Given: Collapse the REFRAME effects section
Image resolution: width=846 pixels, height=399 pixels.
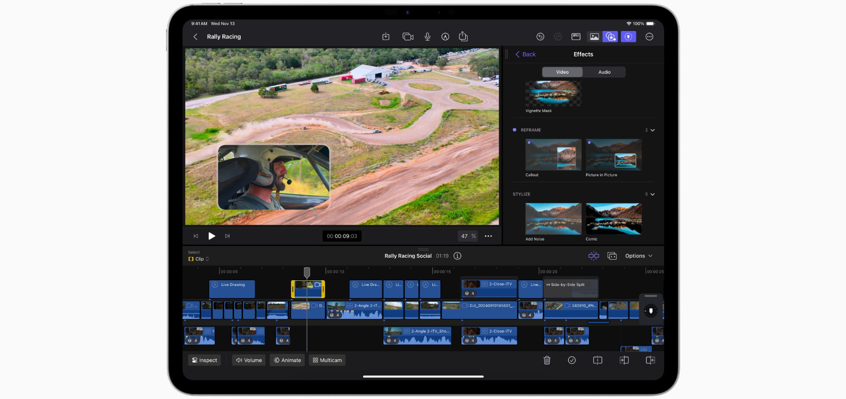Looking at the screenshot, I should [652, 130].
